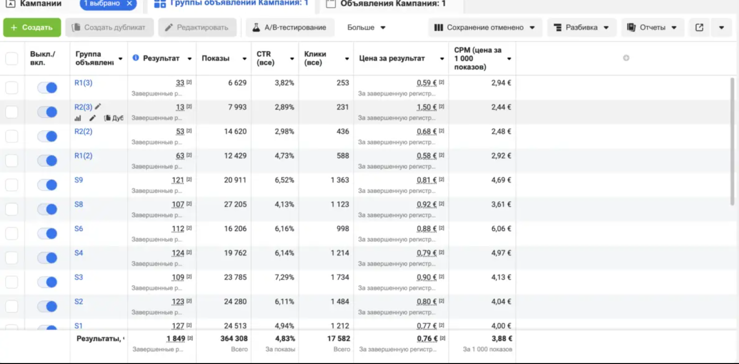Turn off the R1(3) ad group toggle

(47, 88)
